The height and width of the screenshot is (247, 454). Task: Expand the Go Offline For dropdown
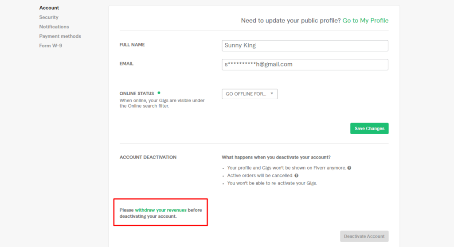tap(250, 94)
